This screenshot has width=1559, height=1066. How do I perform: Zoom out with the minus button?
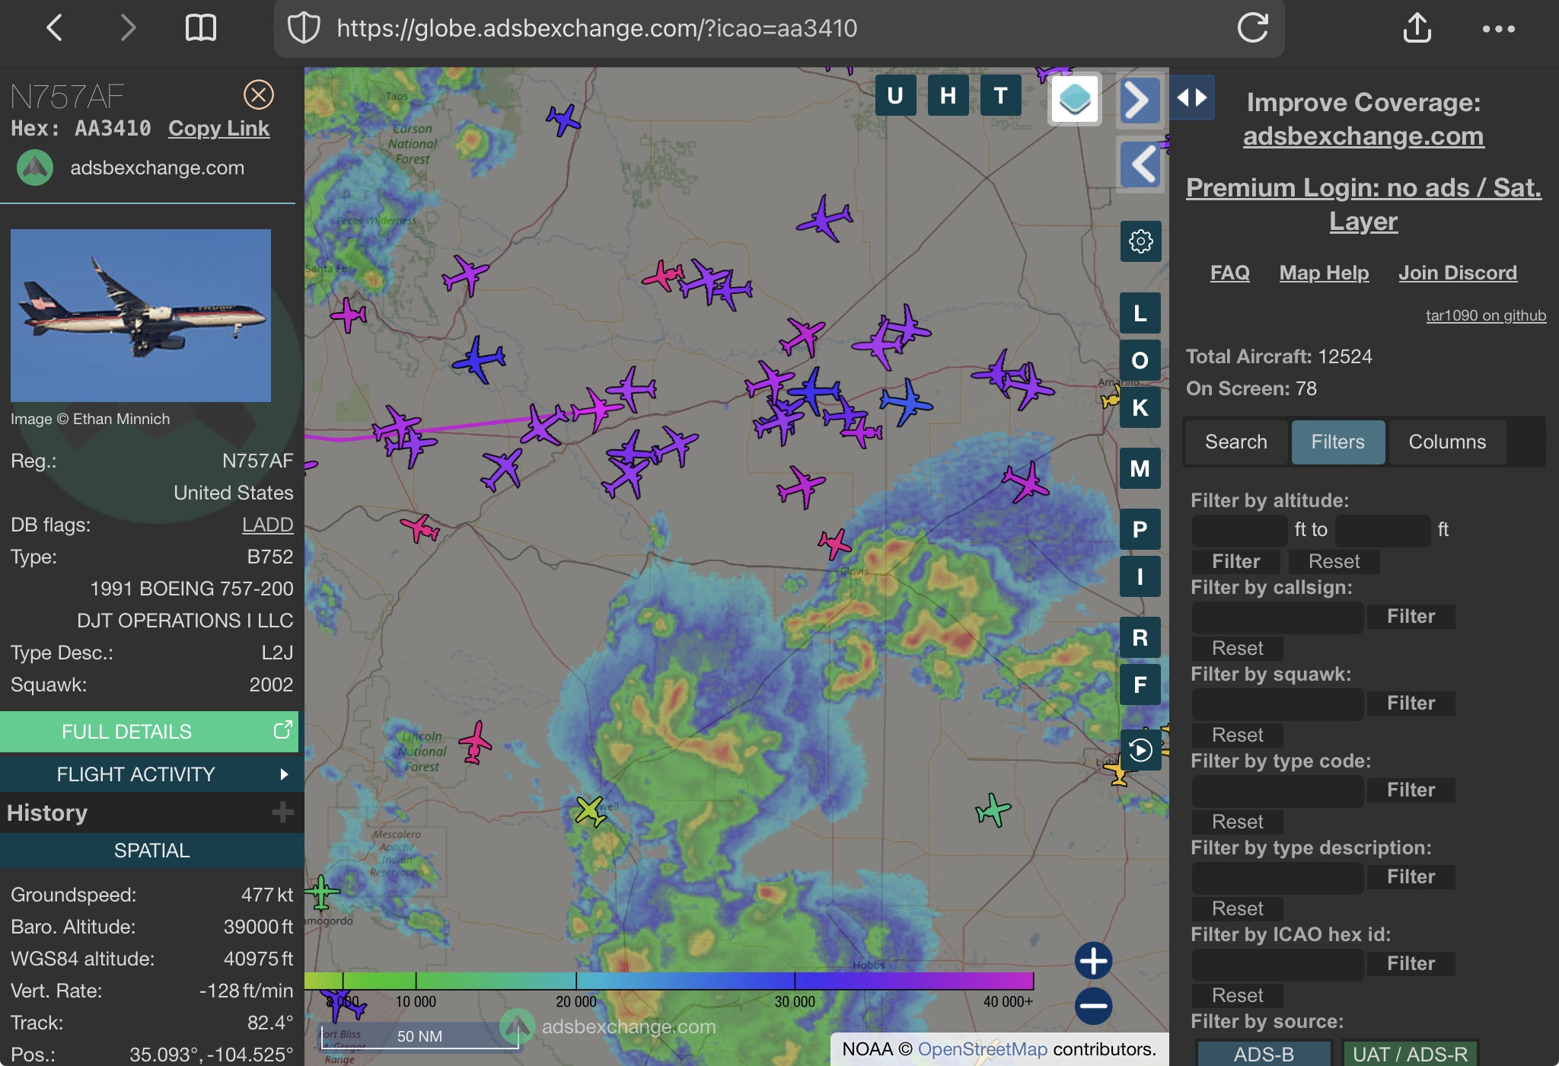coord(1093,1006)
